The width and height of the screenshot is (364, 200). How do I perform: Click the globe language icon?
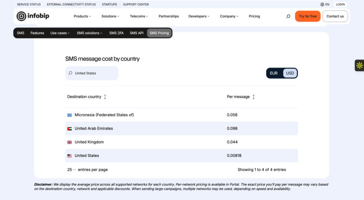click(x=322, y=4)
